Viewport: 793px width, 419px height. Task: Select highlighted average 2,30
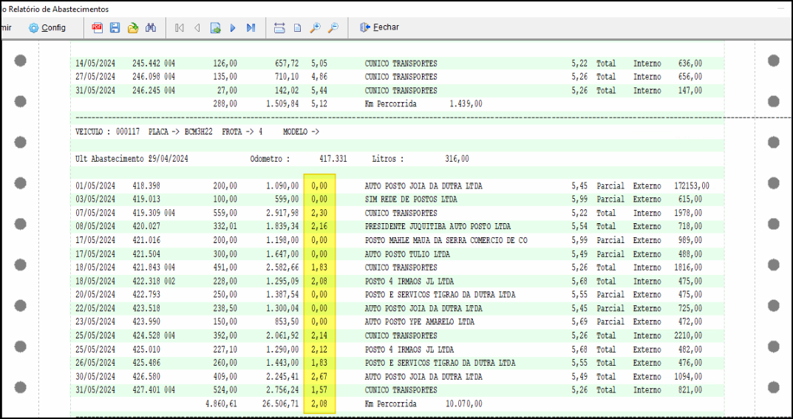319,213
